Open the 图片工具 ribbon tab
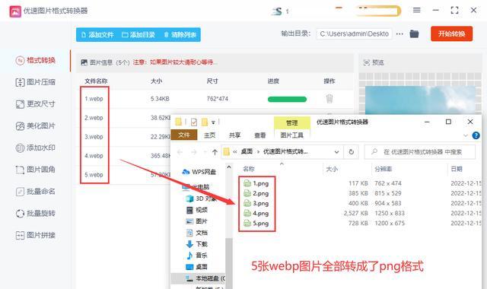This screenshot has width=487, height=289. click(x=292, y=135)
